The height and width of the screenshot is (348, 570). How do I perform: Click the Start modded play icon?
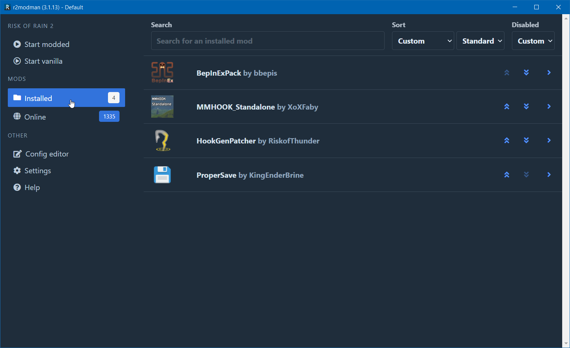[x=17, y=44]
